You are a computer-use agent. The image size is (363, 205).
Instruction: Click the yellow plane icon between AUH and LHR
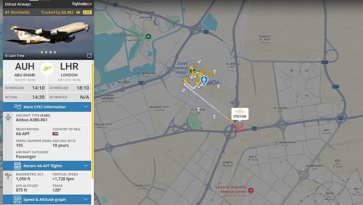point(47,69)
